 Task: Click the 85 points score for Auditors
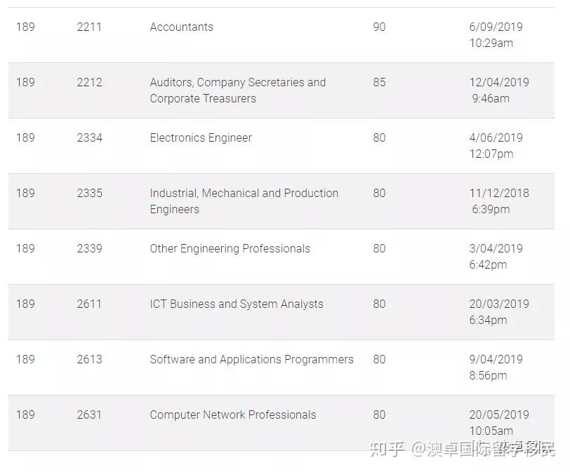tap(379, 82)
